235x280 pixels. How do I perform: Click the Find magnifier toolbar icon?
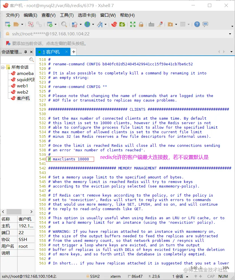coord(64,24)
